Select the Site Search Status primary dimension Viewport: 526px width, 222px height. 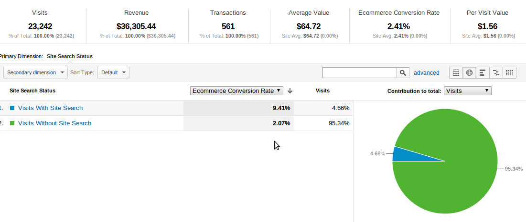(x=70, y=56)
